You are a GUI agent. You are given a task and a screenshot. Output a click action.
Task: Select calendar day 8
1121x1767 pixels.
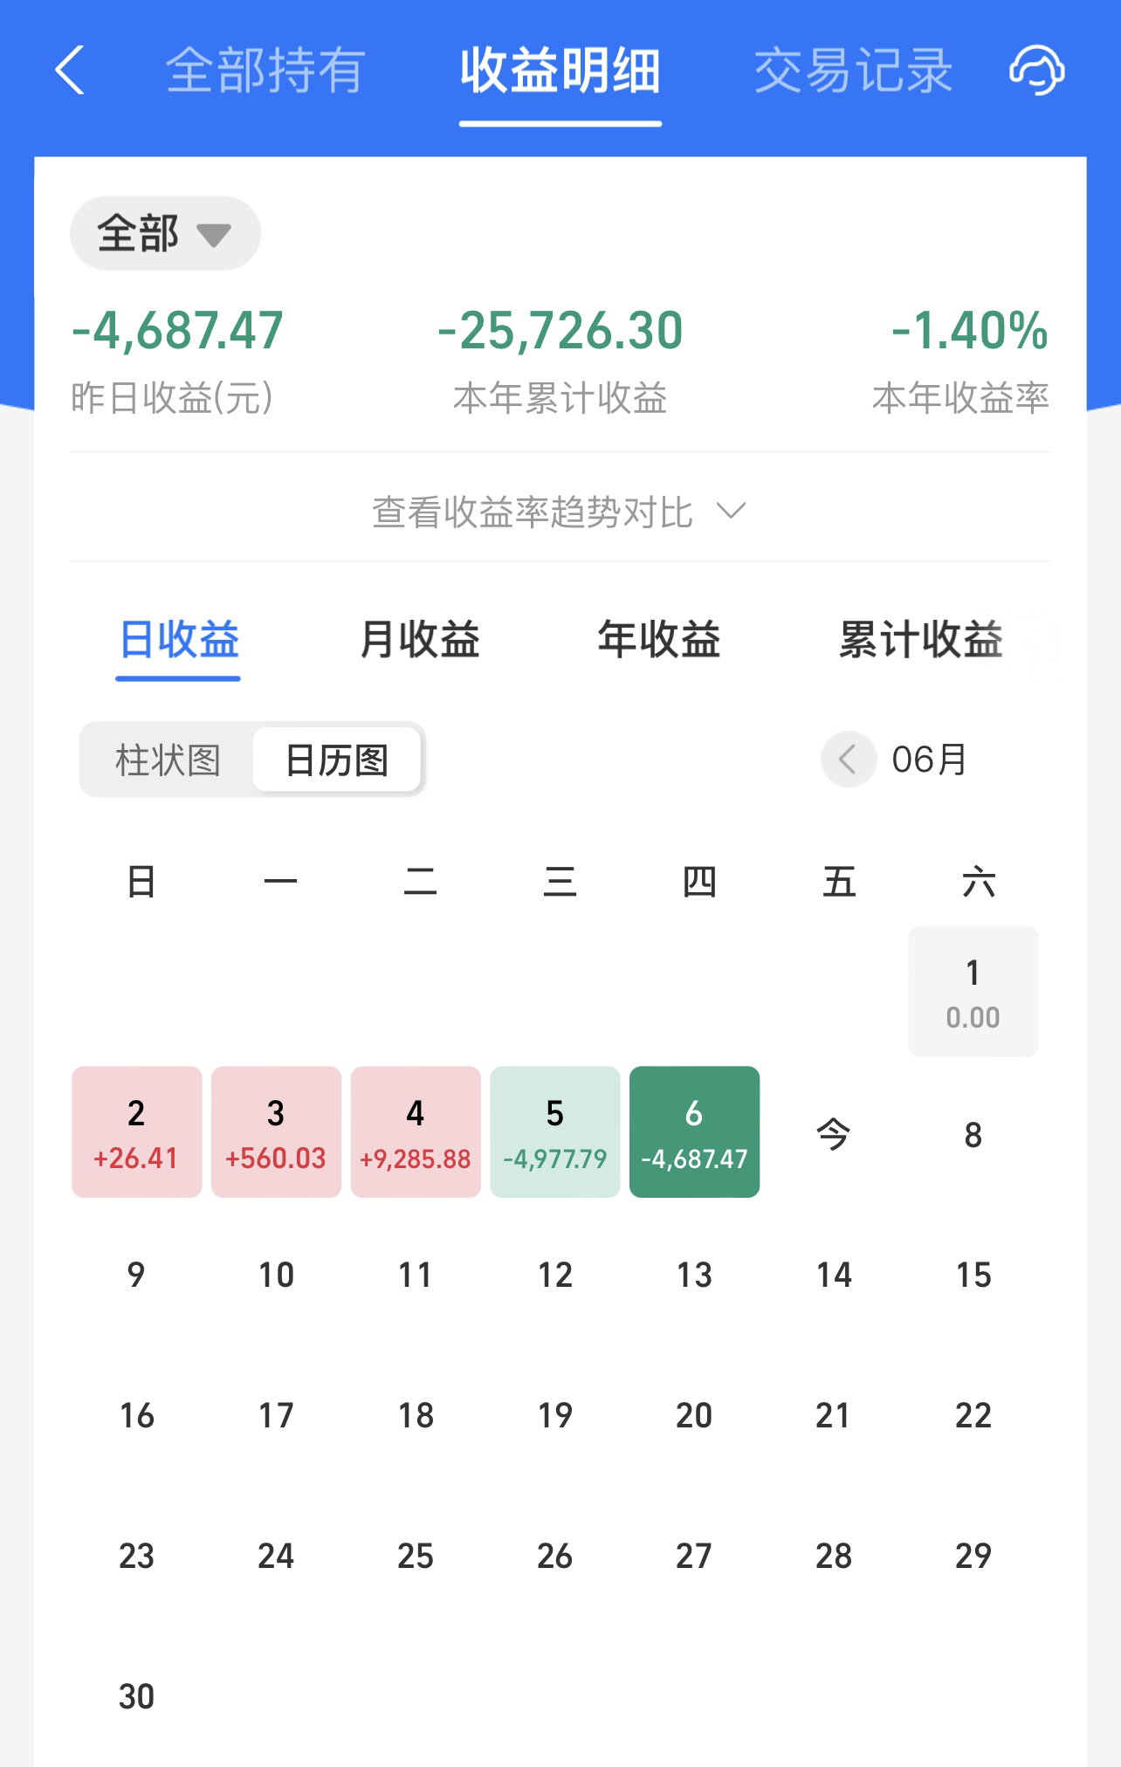[x=973, y=1135]
